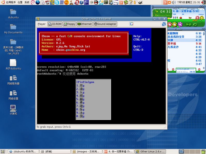Click the blue 'm' launcher icon

(x=62, y=2)
